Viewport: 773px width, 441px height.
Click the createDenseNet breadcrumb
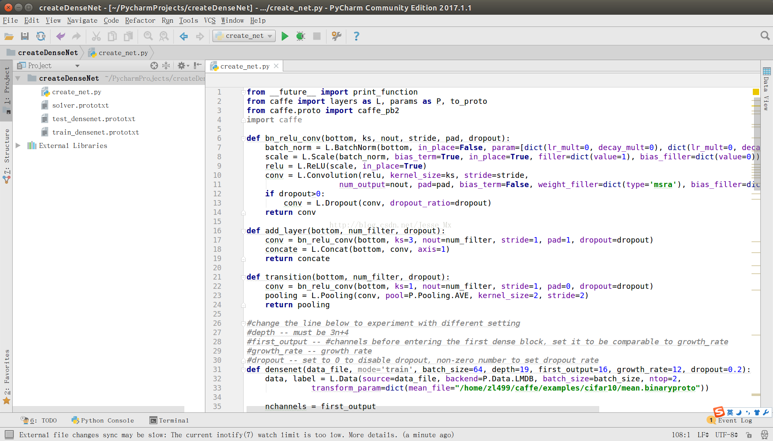pos(43,53)
